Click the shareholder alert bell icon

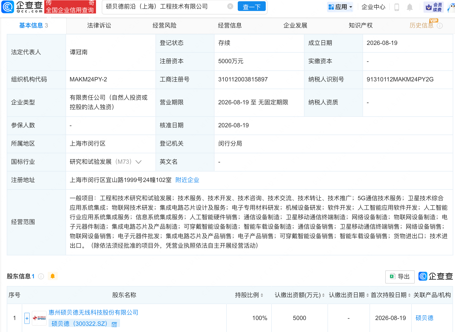coord(52,276)
